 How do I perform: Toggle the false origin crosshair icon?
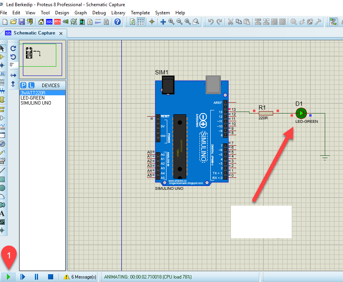152,22
